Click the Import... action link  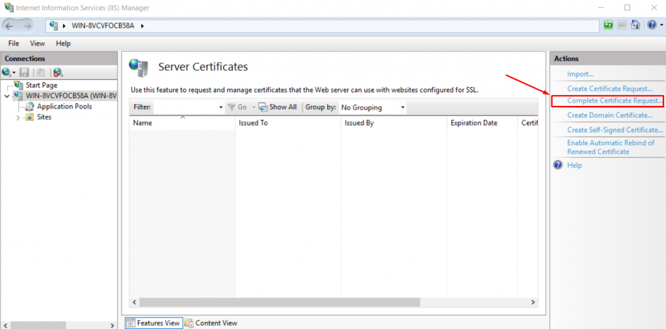pos(580,74)
